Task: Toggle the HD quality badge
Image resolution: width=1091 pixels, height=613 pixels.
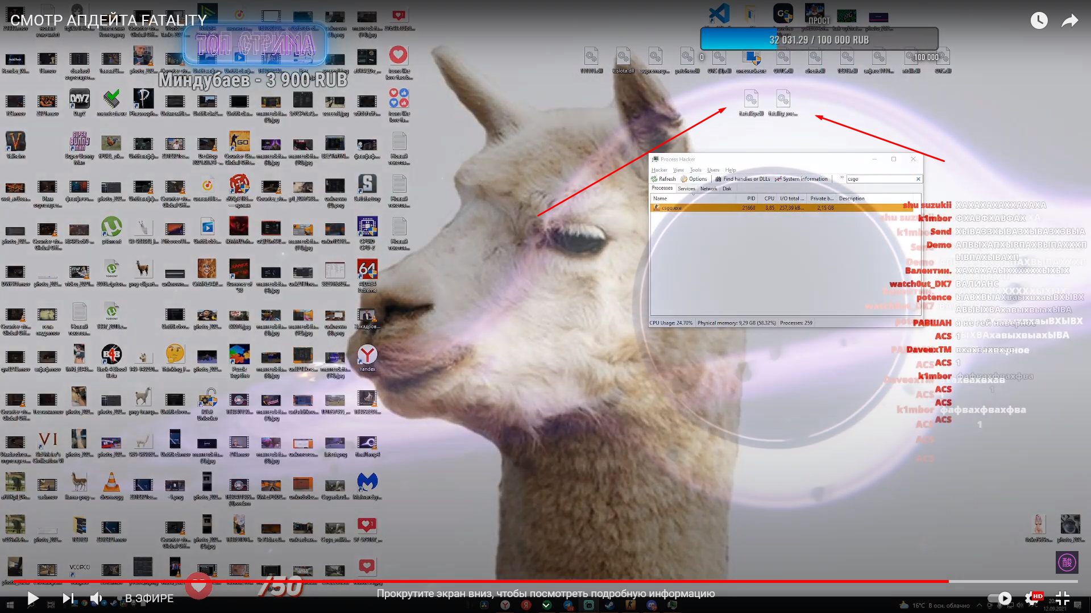Action: coord(1039,596)
